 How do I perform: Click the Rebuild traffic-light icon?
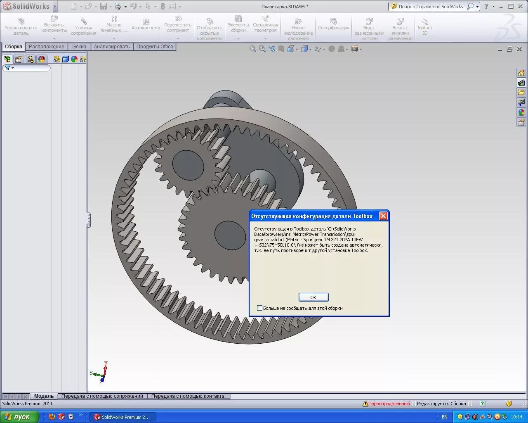pyautogui.click(x=163, y=6)
